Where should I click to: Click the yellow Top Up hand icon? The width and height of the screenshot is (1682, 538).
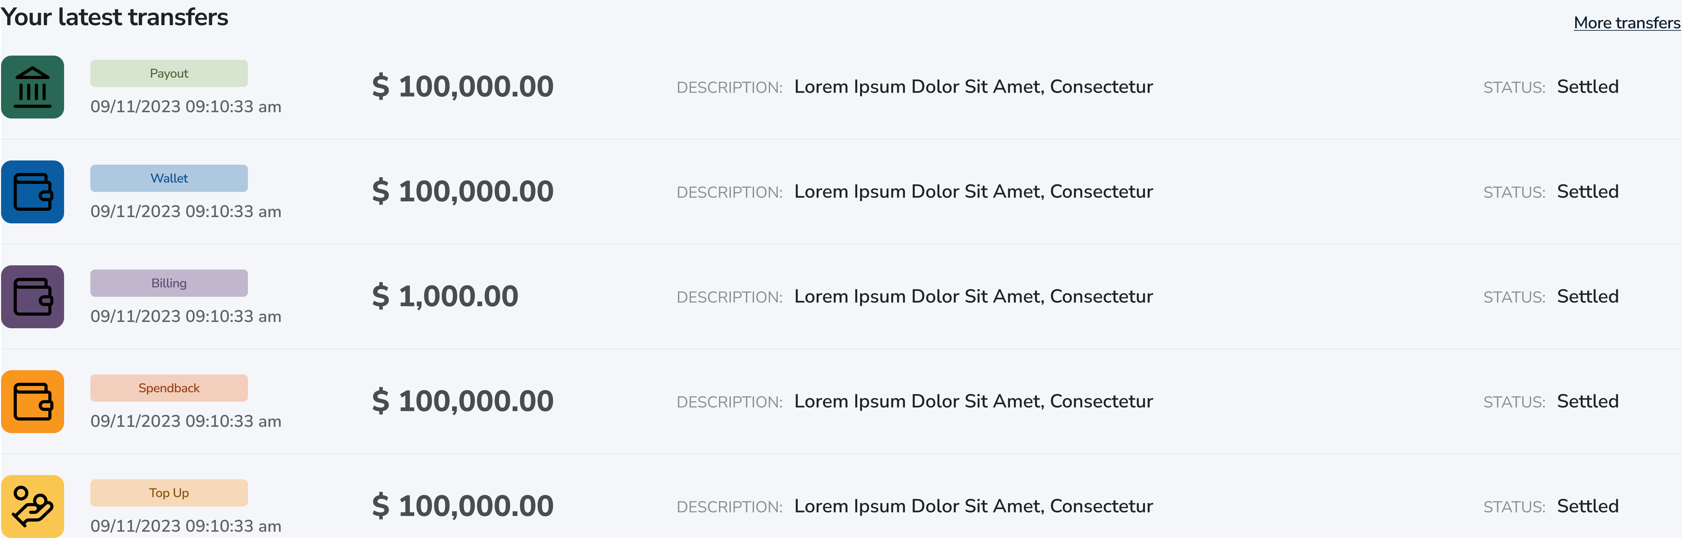33,506
